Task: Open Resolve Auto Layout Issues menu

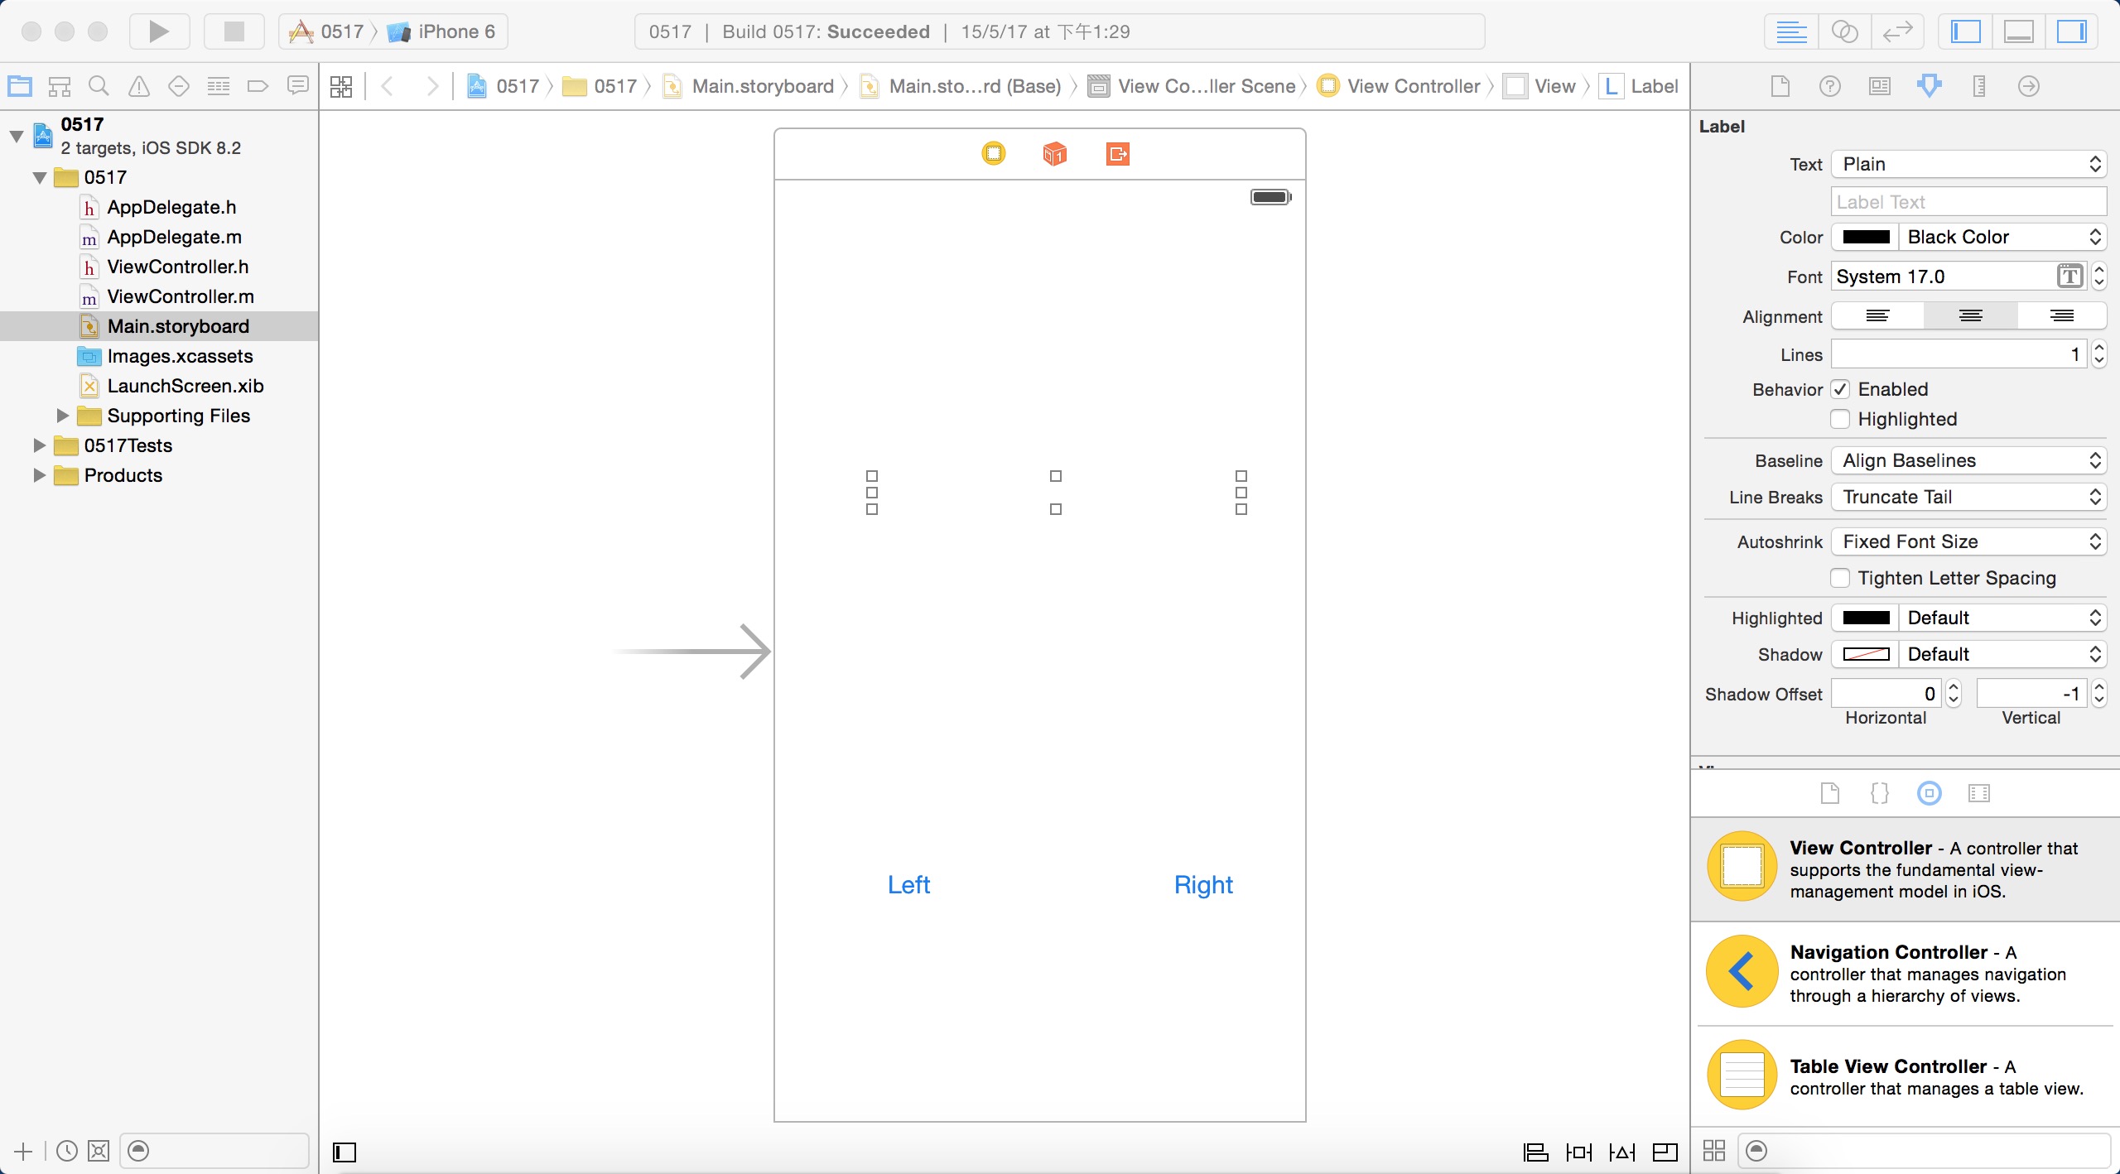Action: coord(1622,1152)
